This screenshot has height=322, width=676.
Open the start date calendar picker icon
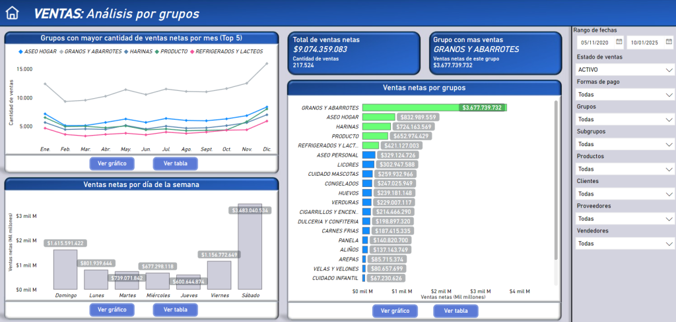(x=619, y=42)
